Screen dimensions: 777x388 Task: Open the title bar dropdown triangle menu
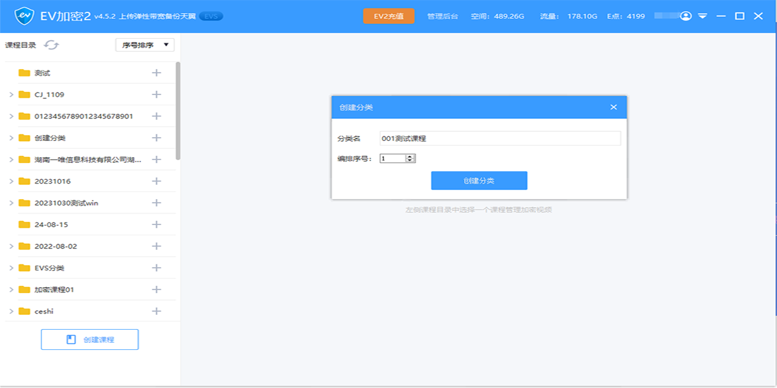703,16
